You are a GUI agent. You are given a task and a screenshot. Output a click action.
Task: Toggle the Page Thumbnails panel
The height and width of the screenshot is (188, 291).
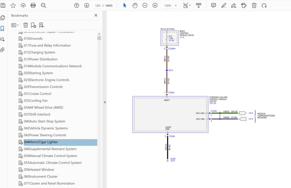coord(3,18)
